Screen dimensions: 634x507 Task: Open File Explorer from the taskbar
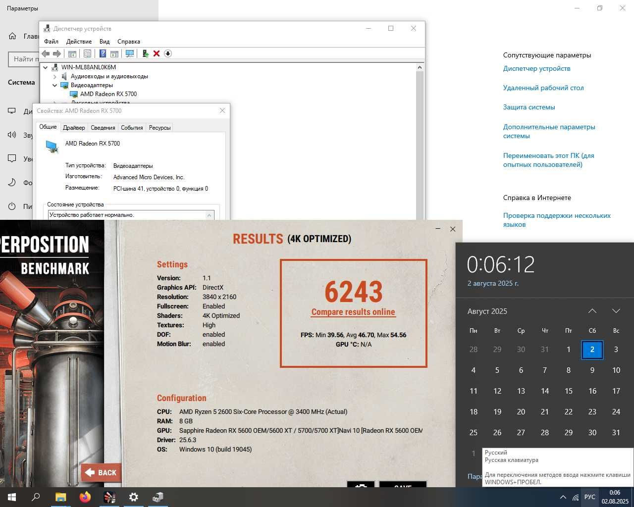(x=60, y=497)
